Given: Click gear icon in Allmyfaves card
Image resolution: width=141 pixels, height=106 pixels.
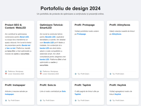Looking at the screenshot, I should pyautogui.click(x=110, y=74).
